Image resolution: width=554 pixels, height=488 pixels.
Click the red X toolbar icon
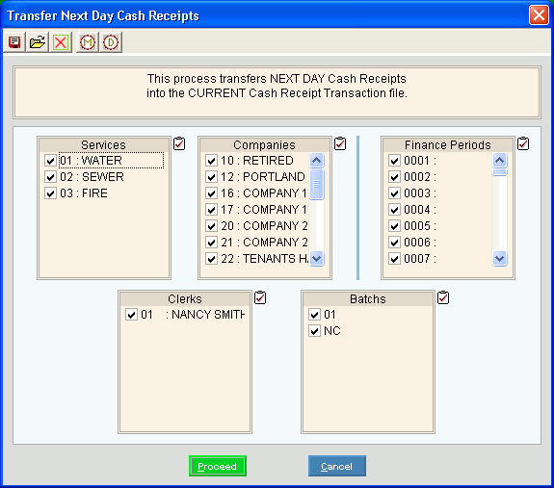click(x=61, y=42)
